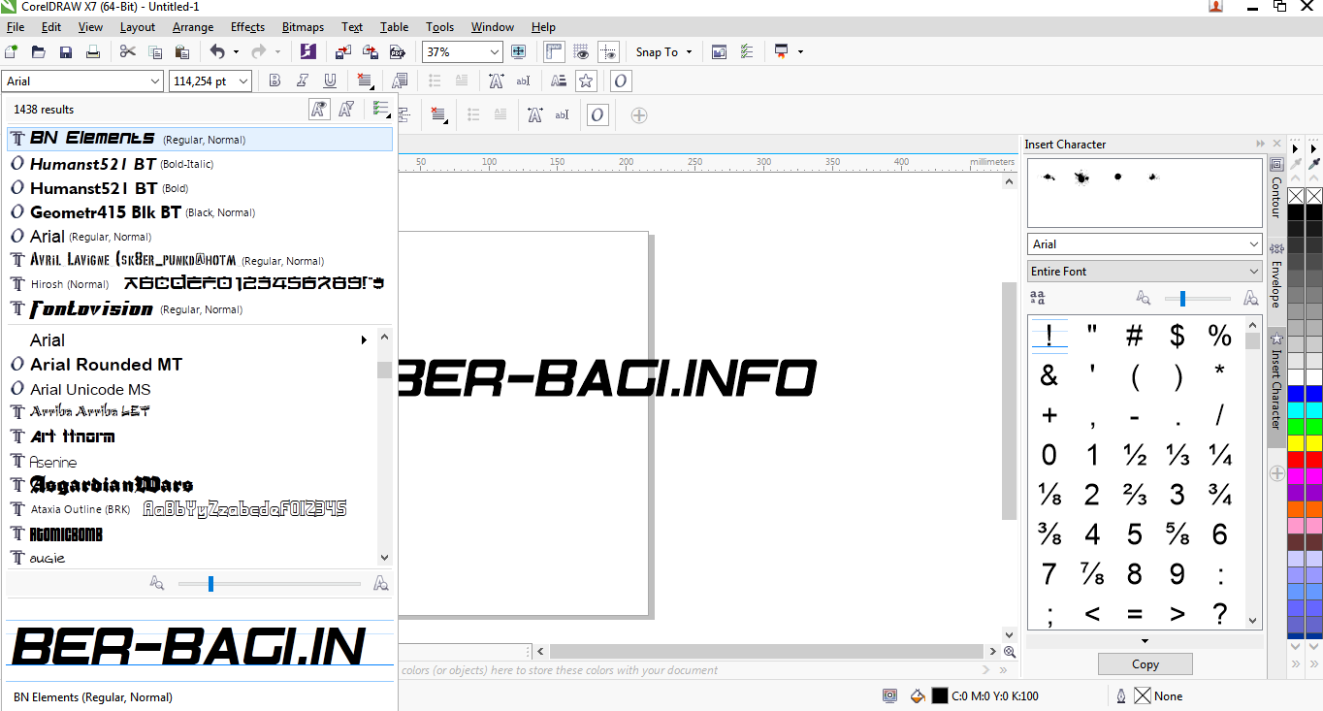Toggle Underline formatting
Viewport: 1323px width, 711px height.
tap(330, 81)
